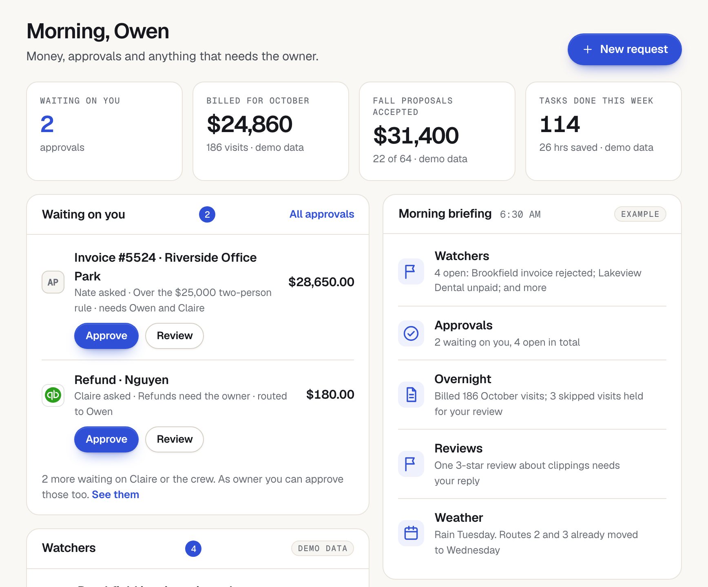This screenshot has width=708, height=587.
Task: Click the $28,650.00 invoice amount
Action: (321, 282)
